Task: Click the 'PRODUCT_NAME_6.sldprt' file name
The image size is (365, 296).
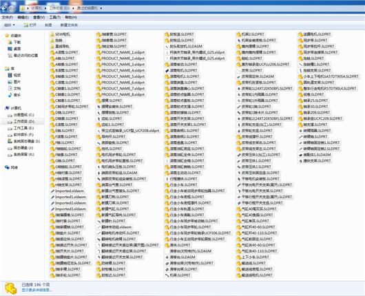Action: tap(123, 83)
